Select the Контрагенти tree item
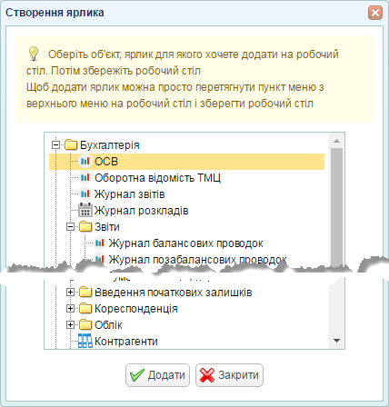Image resolution: width=389 pixels, height=407 pixels. tap(126, 341)
